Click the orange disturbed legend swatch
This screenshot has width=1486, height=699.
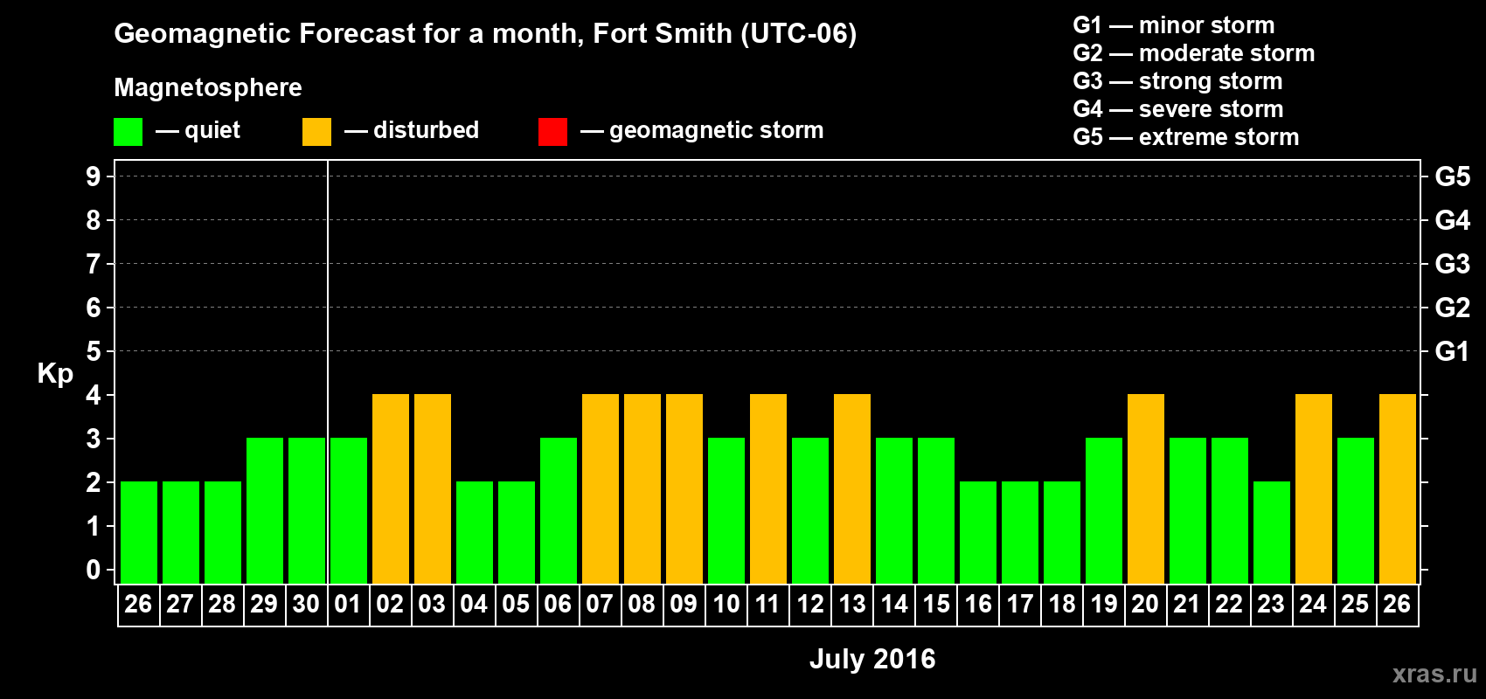(x=316, y=132)
